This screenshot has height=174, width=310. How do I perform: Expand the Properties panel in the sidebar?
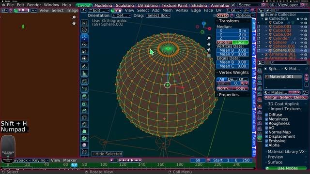pyautogui.click(x=229, y=95)
